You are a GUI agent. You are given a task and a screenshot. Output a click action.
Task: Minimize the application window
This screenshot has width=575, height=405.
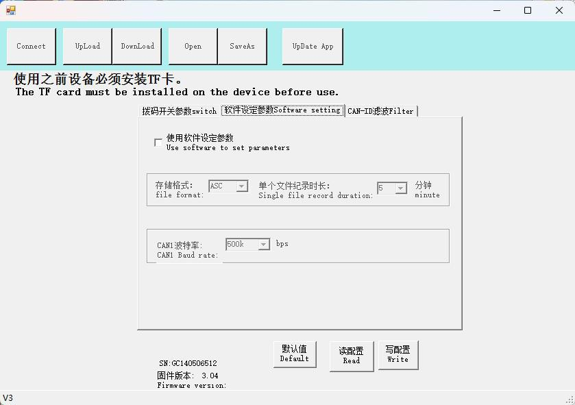click(496, 10)
